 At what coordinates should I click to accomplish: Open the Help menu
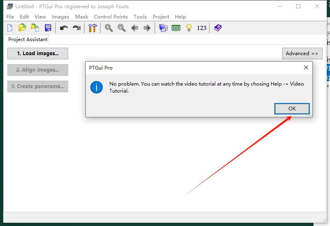180,17
